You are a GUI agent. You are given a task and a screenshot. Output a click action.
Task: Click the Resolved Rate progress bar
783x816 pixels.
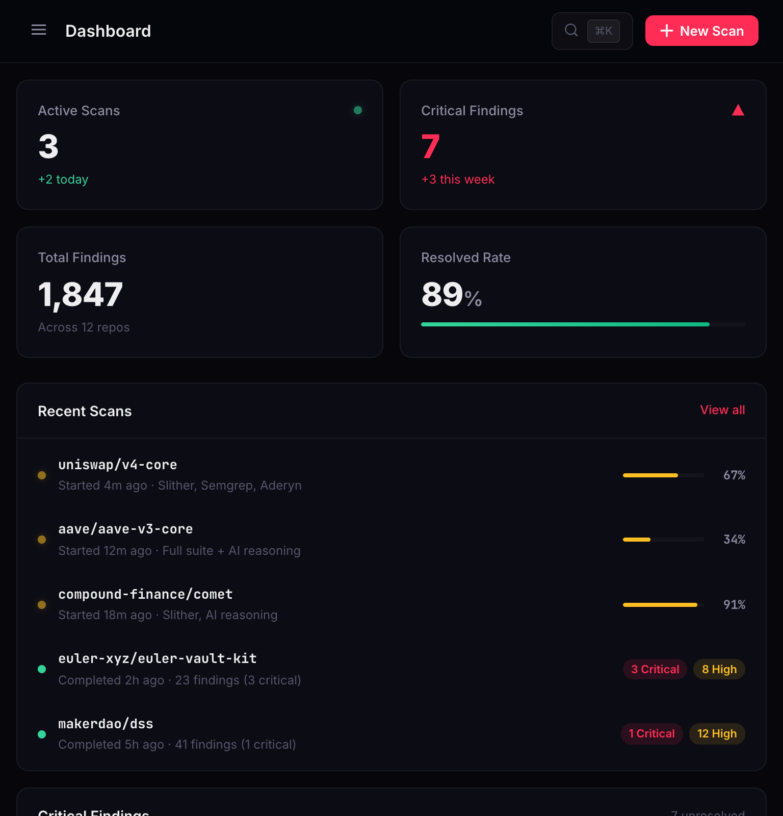pyautogui.click(x=583, y=324)
